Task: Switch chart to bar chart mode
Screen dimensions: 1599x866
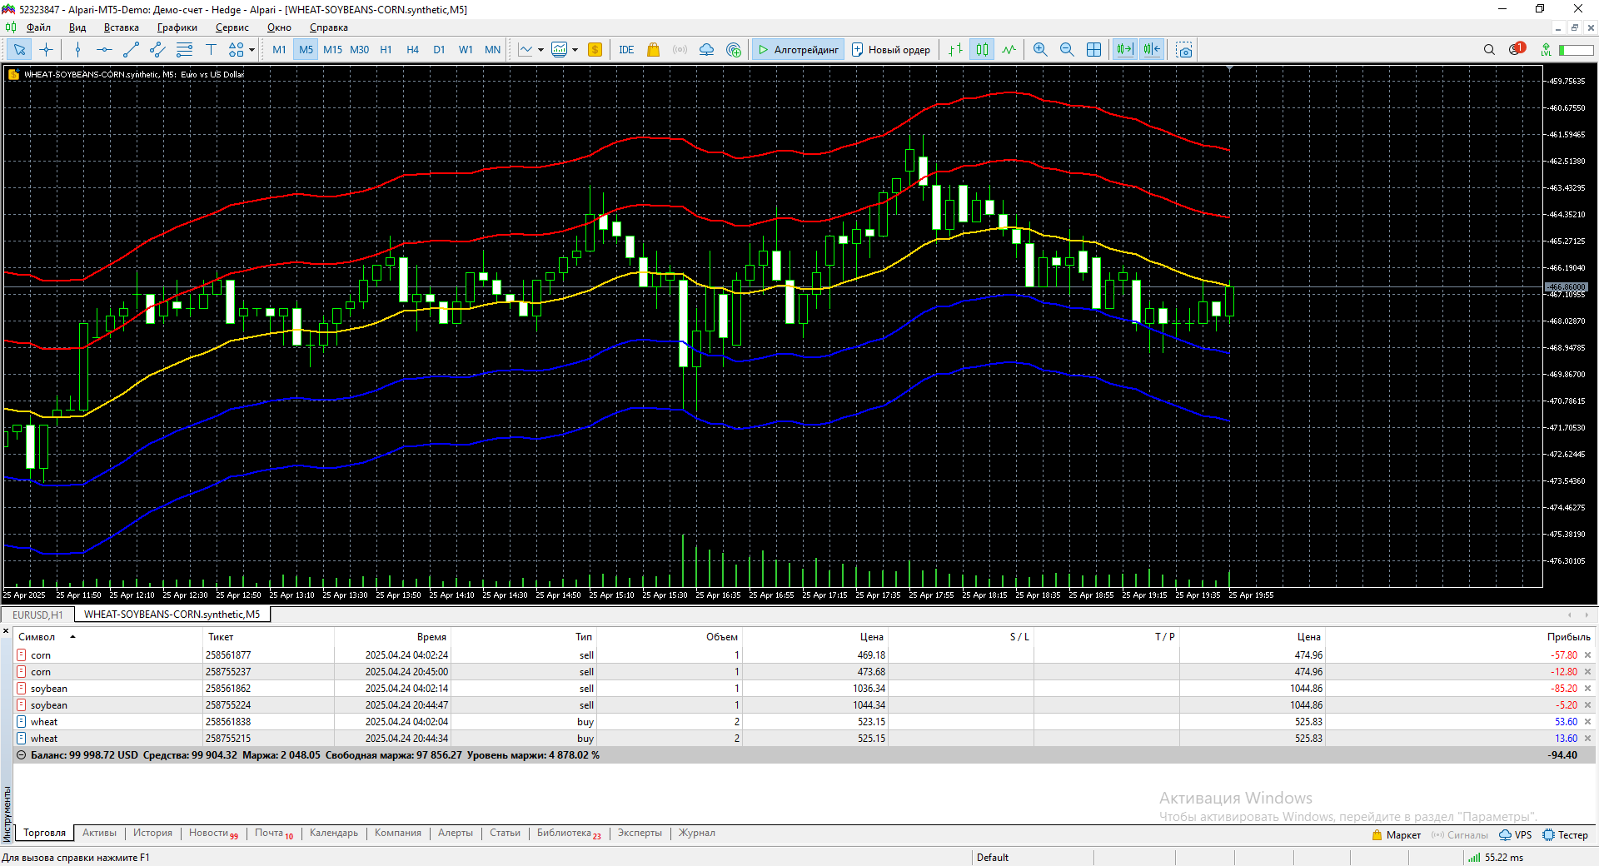Action: pyautogui.click(x=955, y=50)
